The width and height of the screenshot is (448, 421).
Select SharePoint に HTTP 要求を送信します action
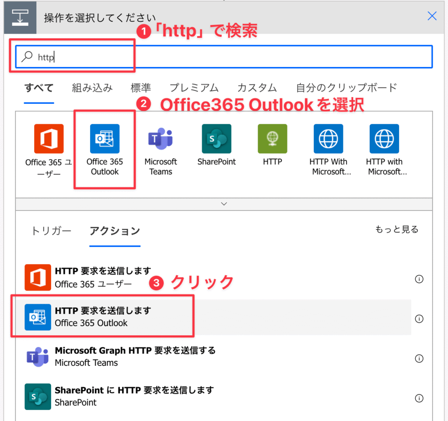[213, 396]
